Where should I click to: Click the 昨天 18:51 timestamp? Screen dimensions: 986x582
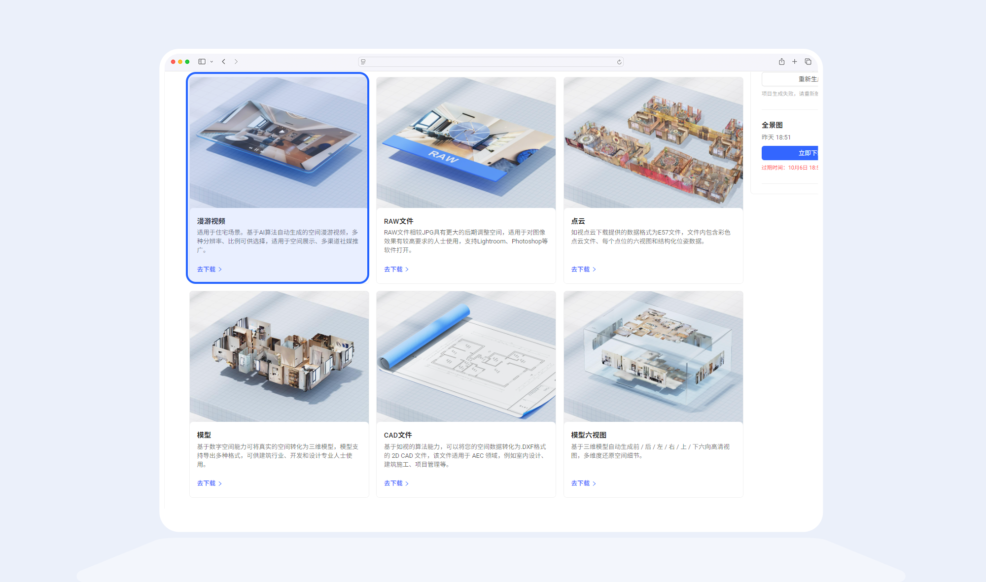[x=776, y=137]
